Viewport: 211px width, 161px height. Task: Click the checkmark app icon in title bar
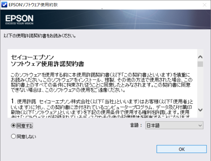click(x=4, y=5)
